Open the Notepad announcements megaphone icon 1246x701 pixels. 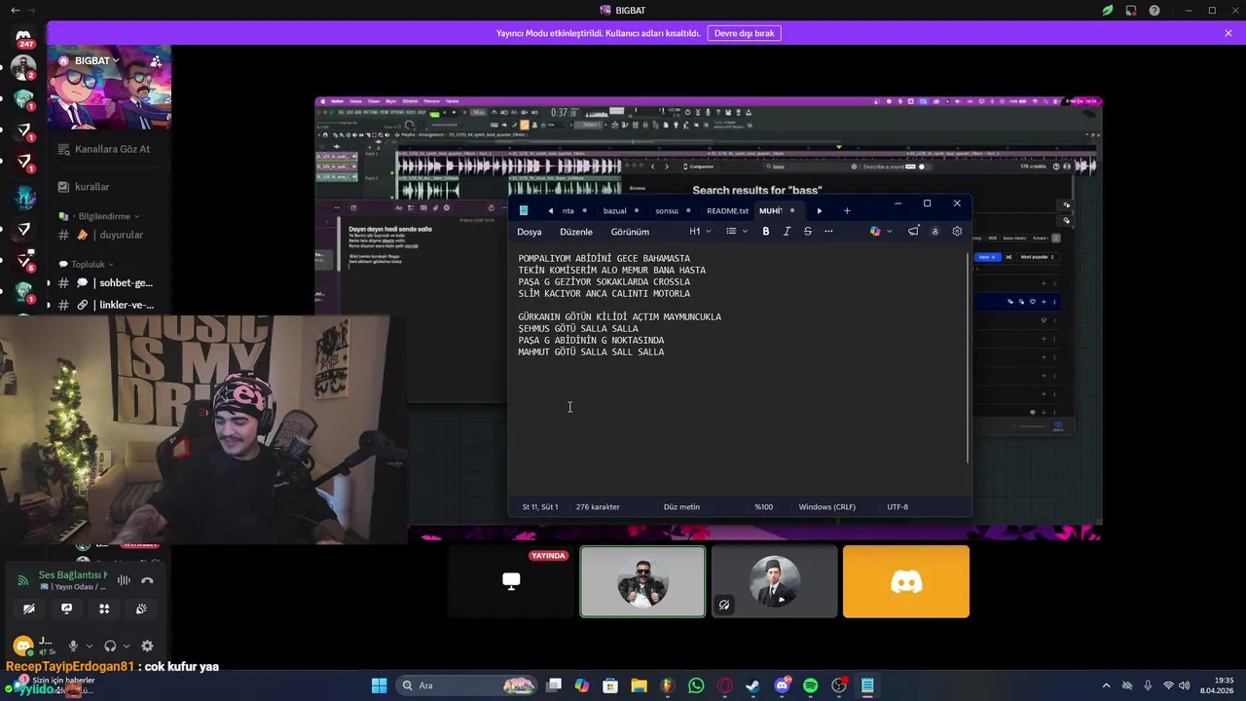(x=913, y=232)
